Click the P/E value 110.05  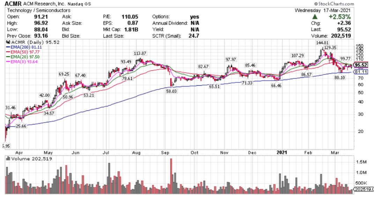pos(130,17)
